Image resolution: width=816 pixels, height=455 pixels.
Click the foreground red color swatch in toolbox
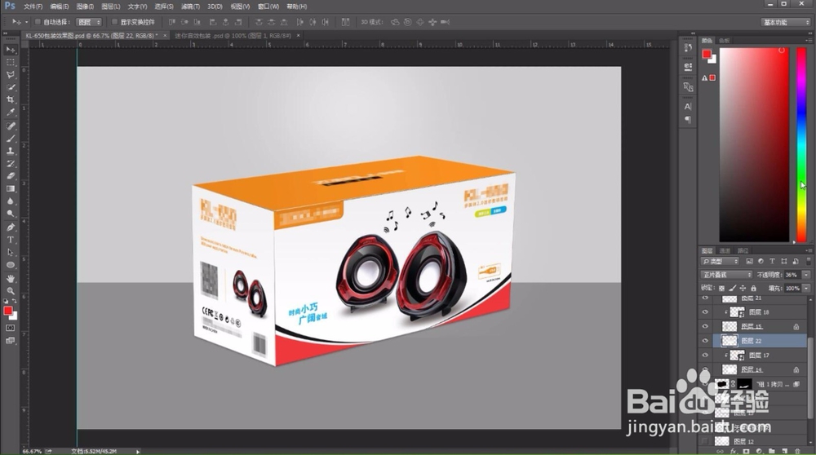[x=8, y=311]
